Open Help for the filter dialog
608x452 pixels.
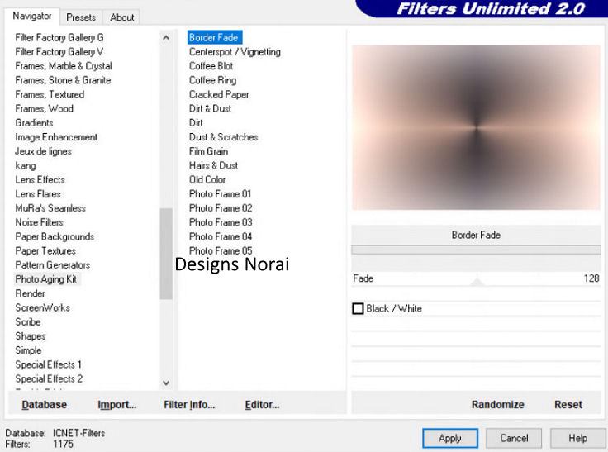pos(577,439)
